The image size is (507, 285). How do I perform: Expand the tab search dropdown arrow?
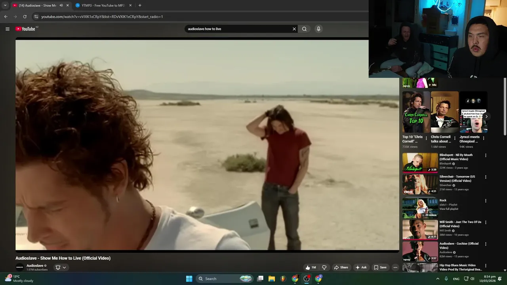tap(5, 6)
